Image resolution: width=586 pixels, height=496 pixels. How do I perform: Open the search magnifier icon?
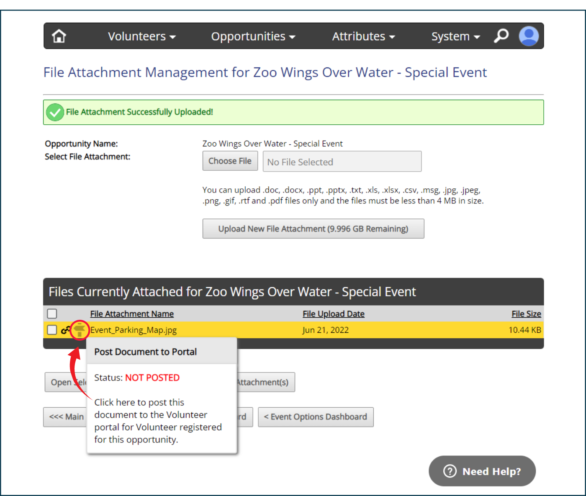tap(501, 36)
